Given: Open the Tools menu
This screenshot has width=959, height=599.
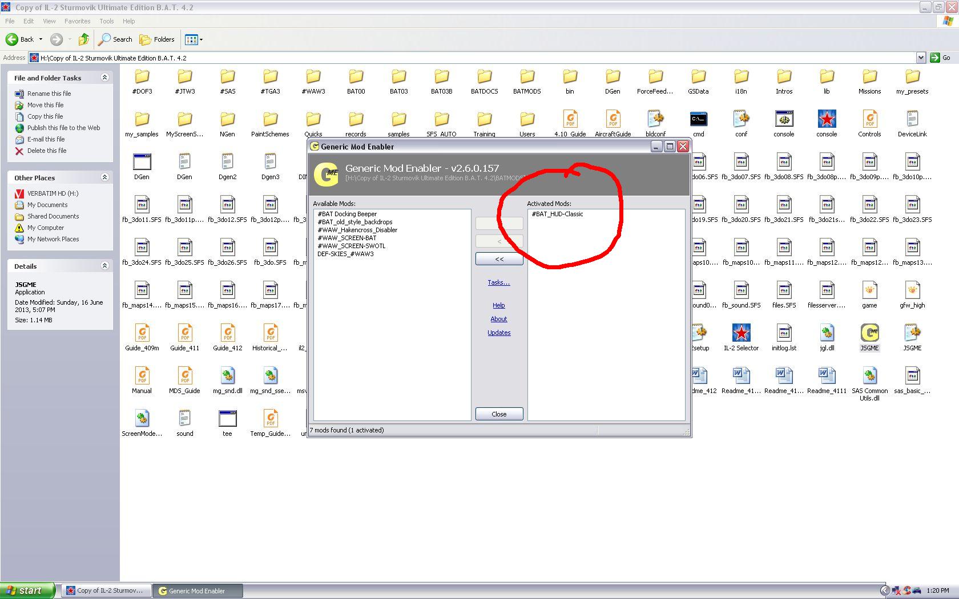Looking at the screenshot, I should click(x=107, y=21).
